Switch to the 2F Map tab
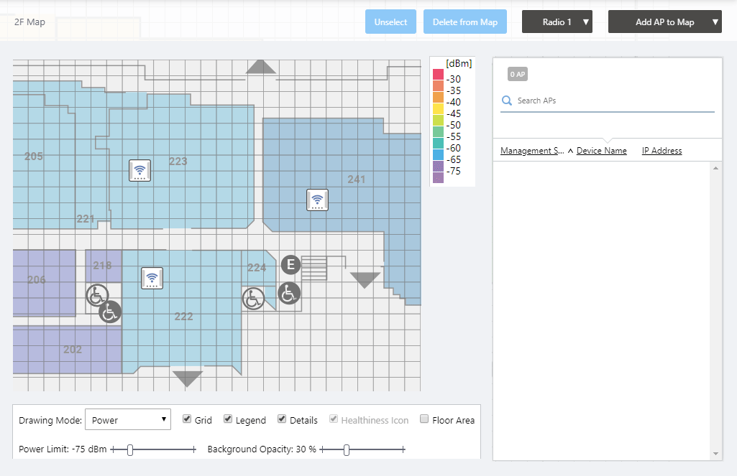The height and width of the screenshot is (476, 737). pyautogui.click(x=29, y=22)
